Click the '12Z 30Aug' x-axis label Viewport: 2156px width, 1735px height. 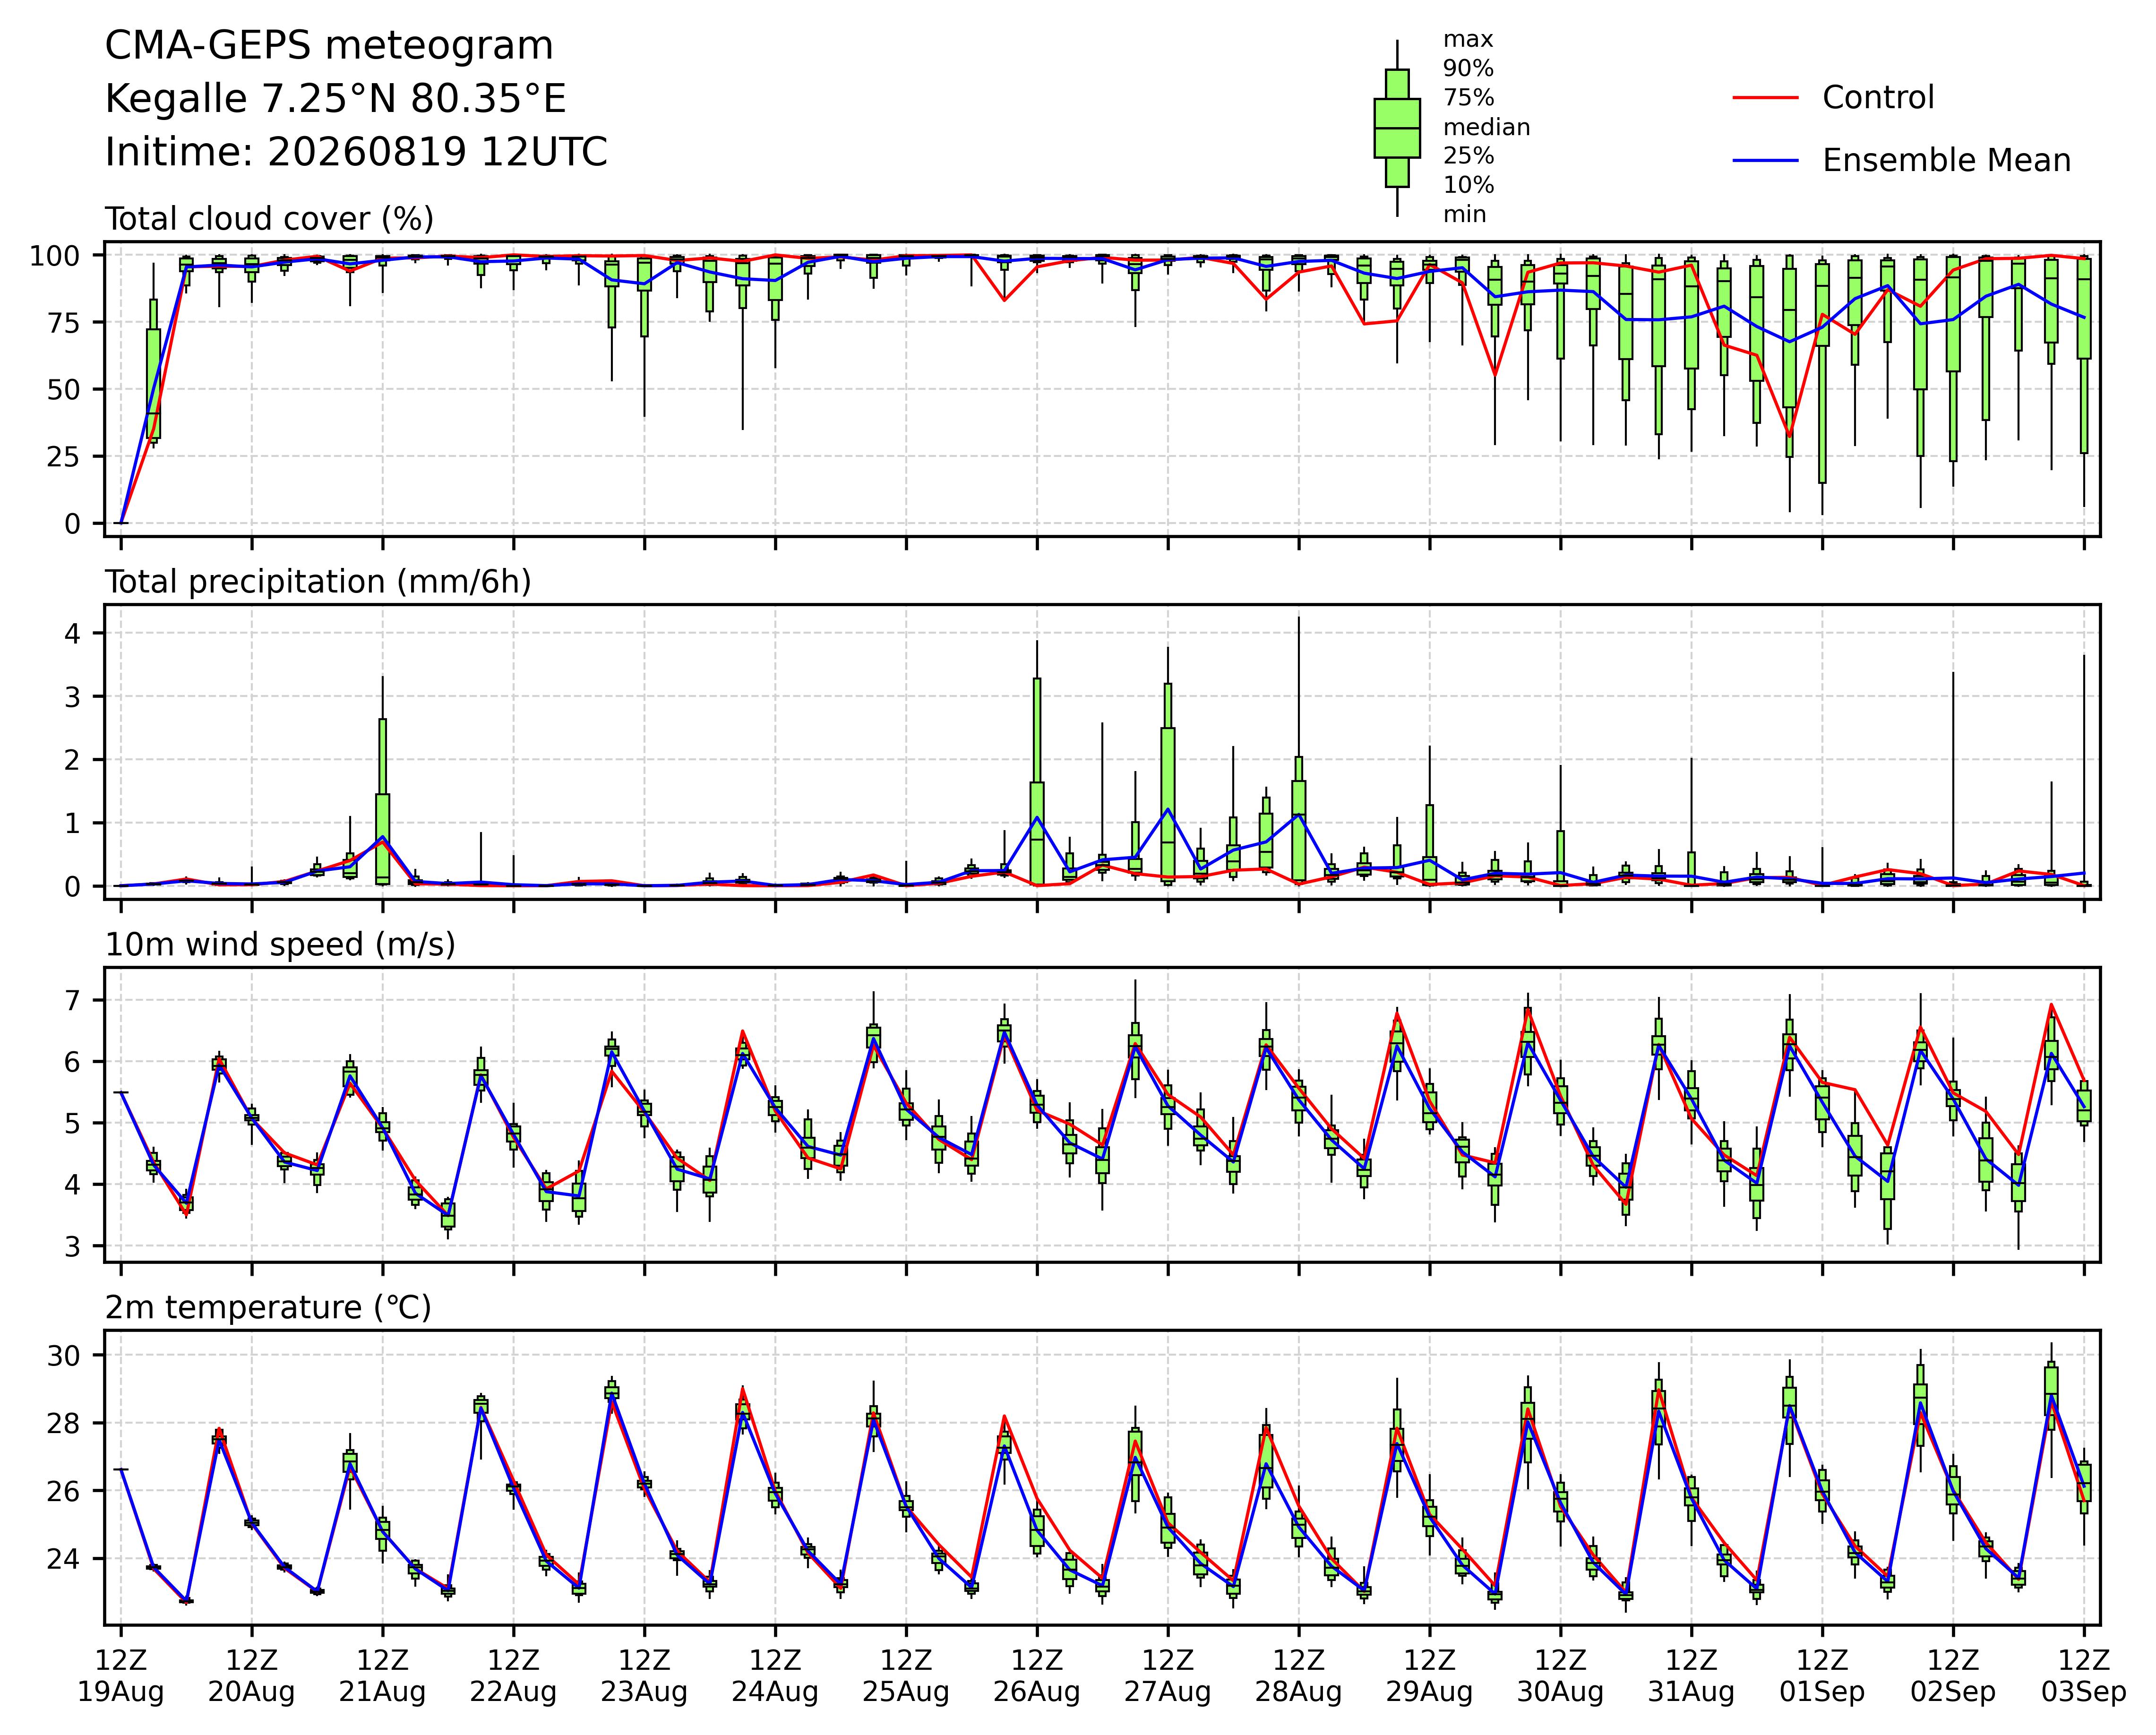click(x=1560, y=1676)
